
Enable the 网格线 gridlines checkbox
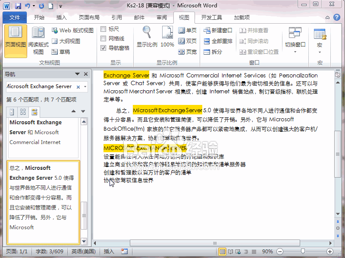tap(103, 39)
